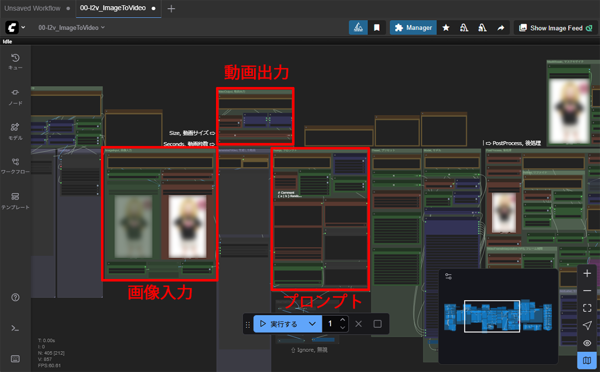Open the Model library (モデル) panel
Viewport: 600px width, 372px height.
15,131
